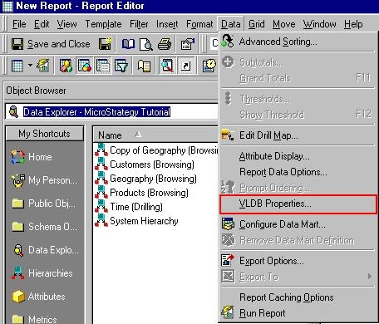Viewport: 379px width, 324px height.
Task: Open the Grid menu
Action: click(256, 24)
